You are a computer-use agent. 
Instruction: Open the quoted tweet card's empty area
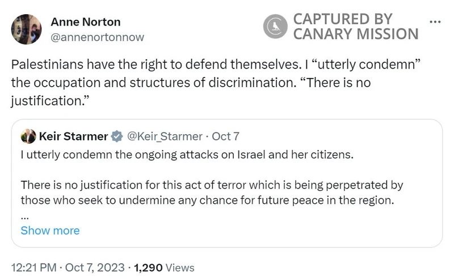coord(284,229)
